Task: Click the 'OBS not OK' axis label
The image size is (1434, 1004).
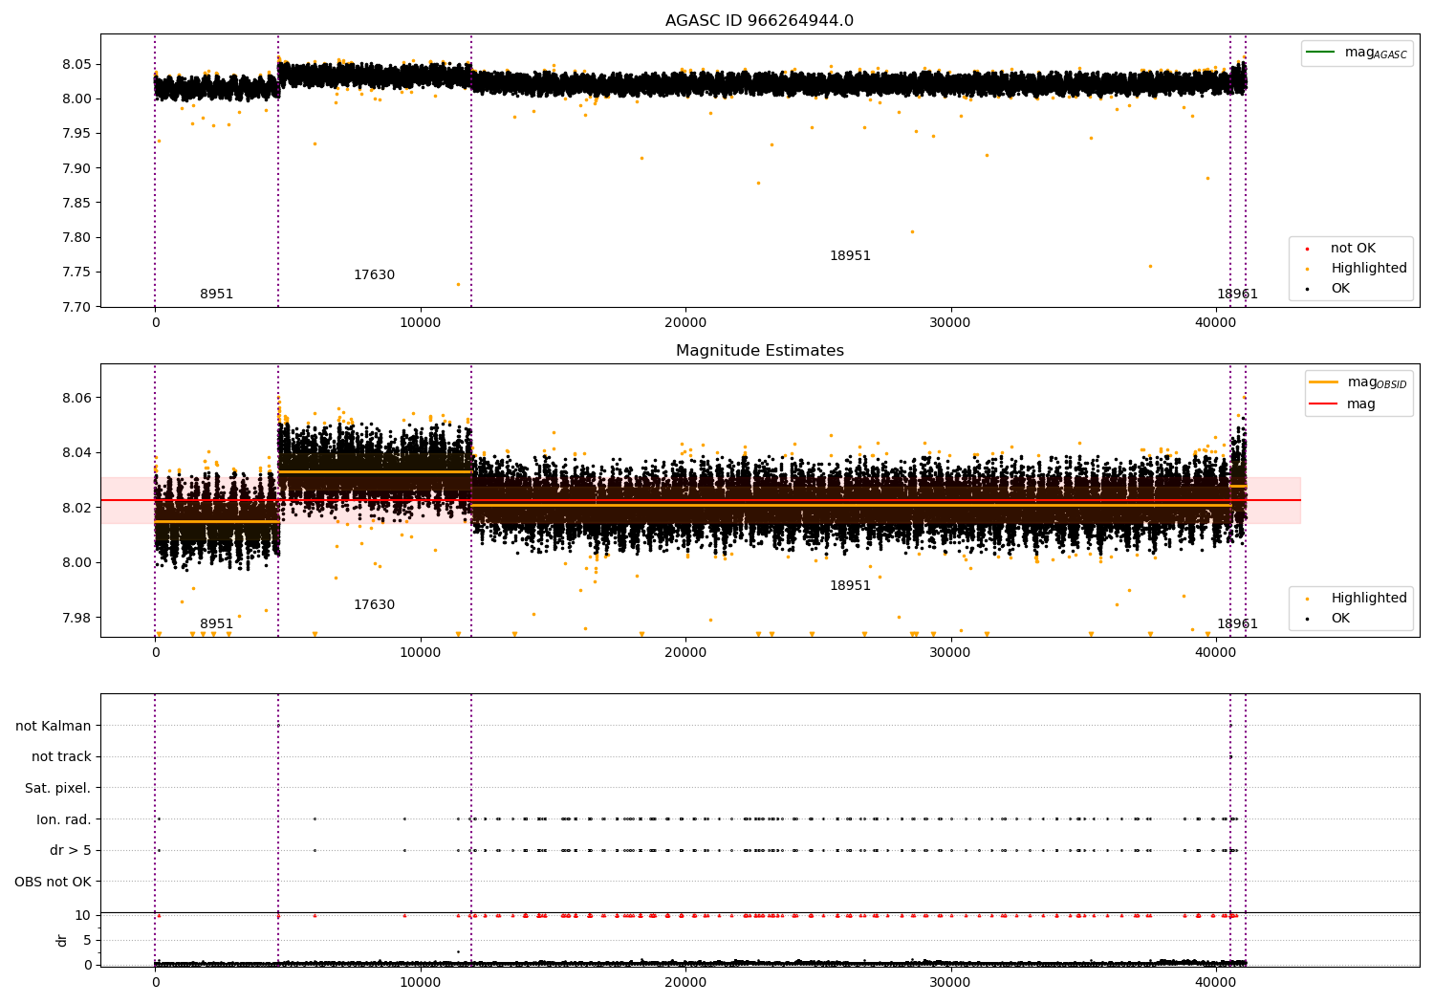Action: [53, 882]
